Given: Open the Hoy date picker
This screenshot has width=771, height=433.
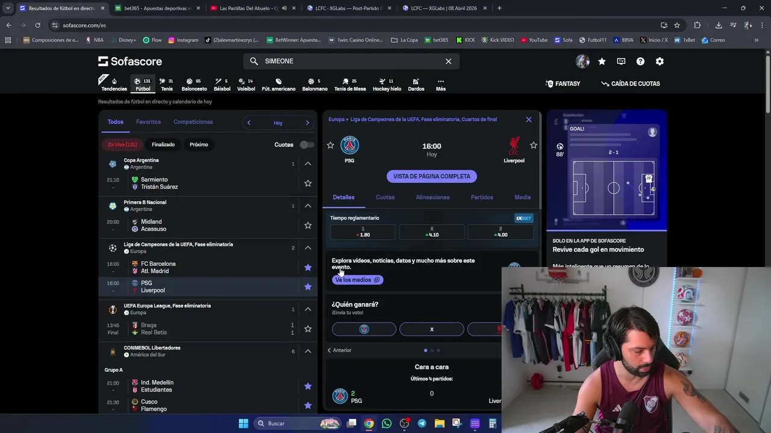Looking at the screenshot, I should (278, 123).
